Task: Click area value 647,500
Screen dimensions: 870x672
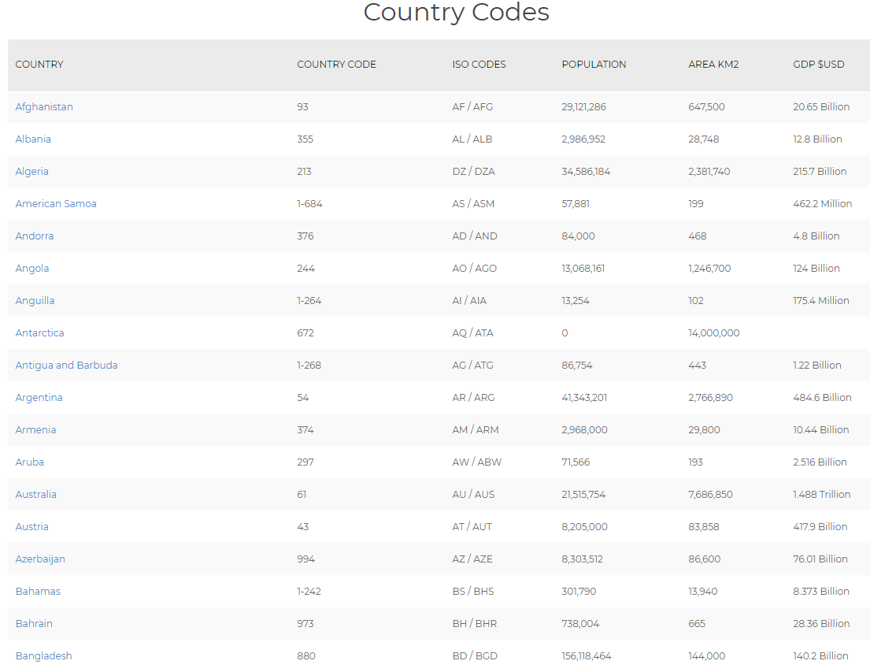Action: tap(706, 106)
